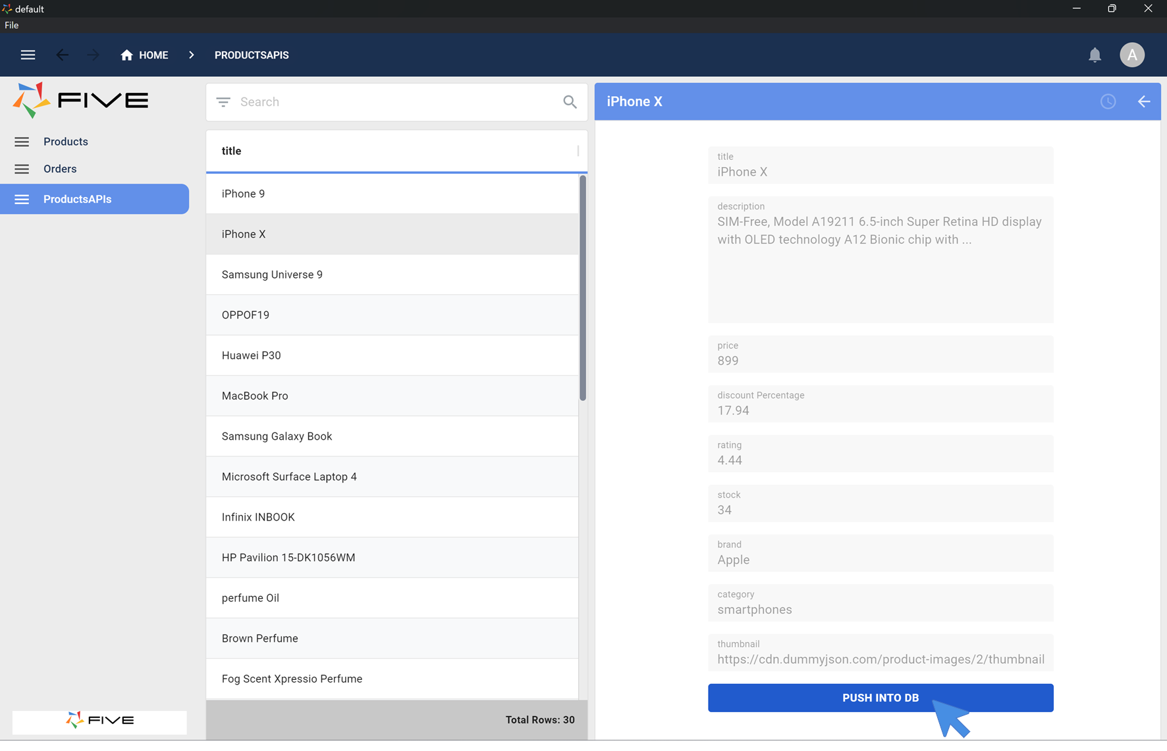Collapse the iPhone X detail panel arrow
Image resolution: width=1167 pixels, height=751 pixels.
point(1144,101)
